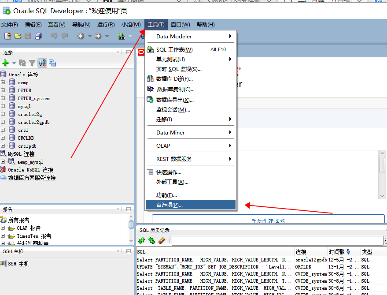This screenshot has width=387, height=295.
Task: Click the SQL history filter text field
Action: click(277, 241)
